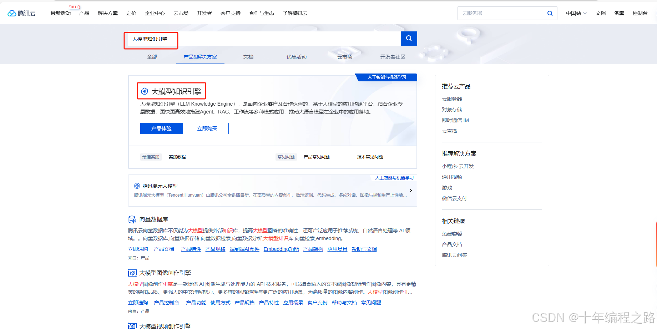Open the 中国站 region dropdown

(576, 13)
